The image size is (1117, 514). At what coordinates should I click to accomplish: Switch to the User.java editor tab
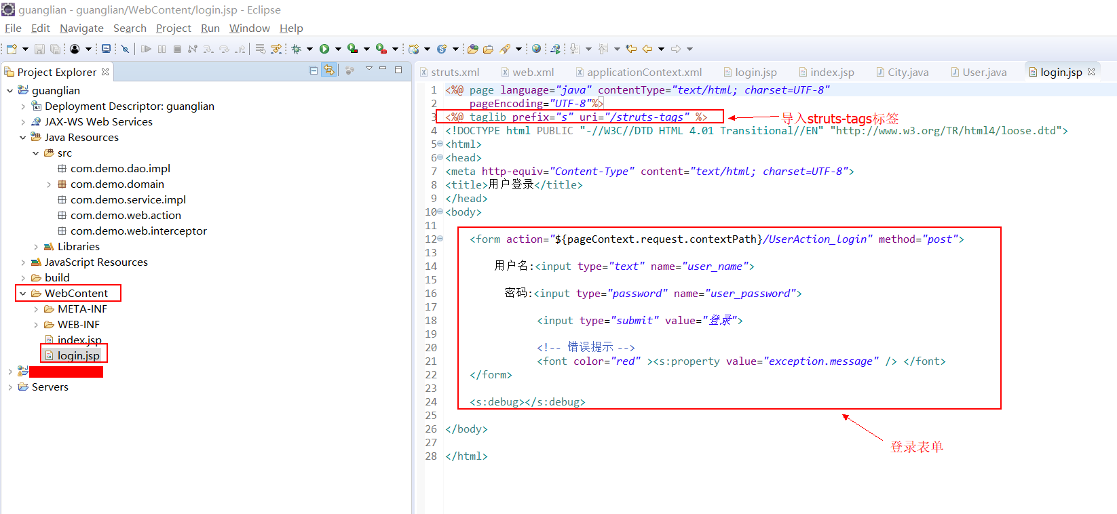point(979,72)
